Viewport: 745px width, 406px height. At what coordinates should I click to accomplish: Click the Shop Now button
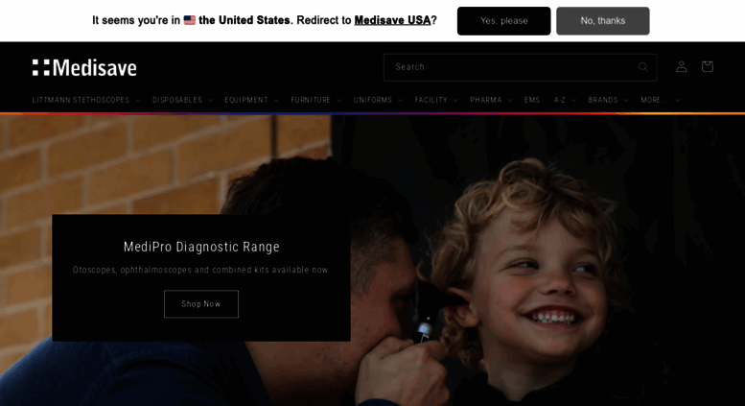click(201, 304)
